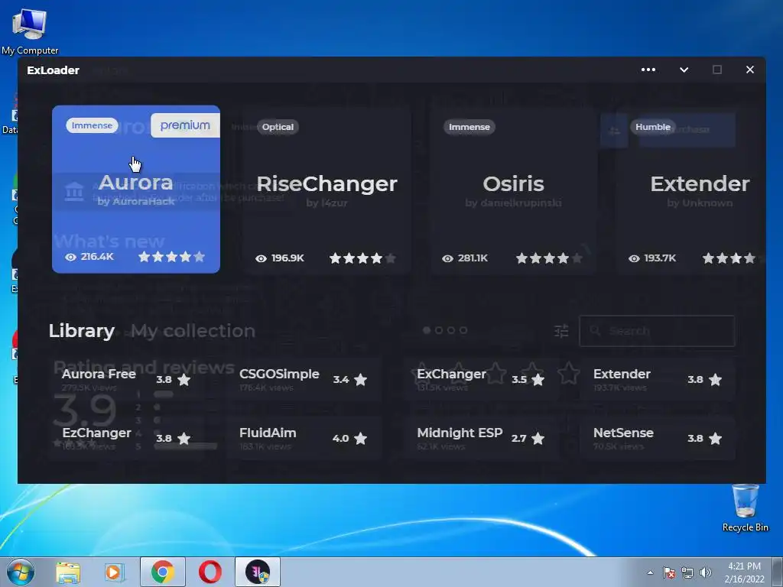Open CSGOSimple in the library

[304, 379]
